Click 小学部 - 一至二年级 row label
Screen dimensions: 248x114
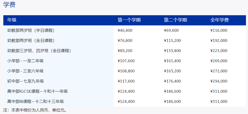25,61
